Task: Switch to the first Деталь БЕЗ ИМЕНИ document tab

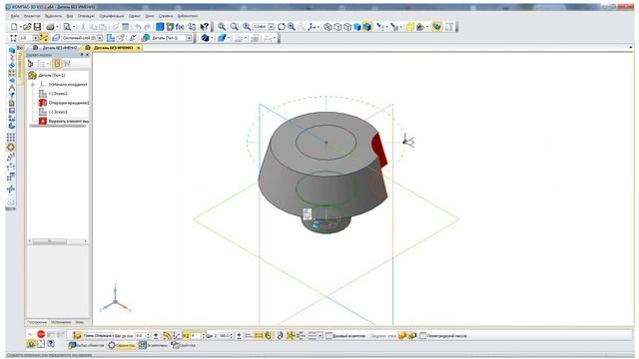Action: pos(56,48)
